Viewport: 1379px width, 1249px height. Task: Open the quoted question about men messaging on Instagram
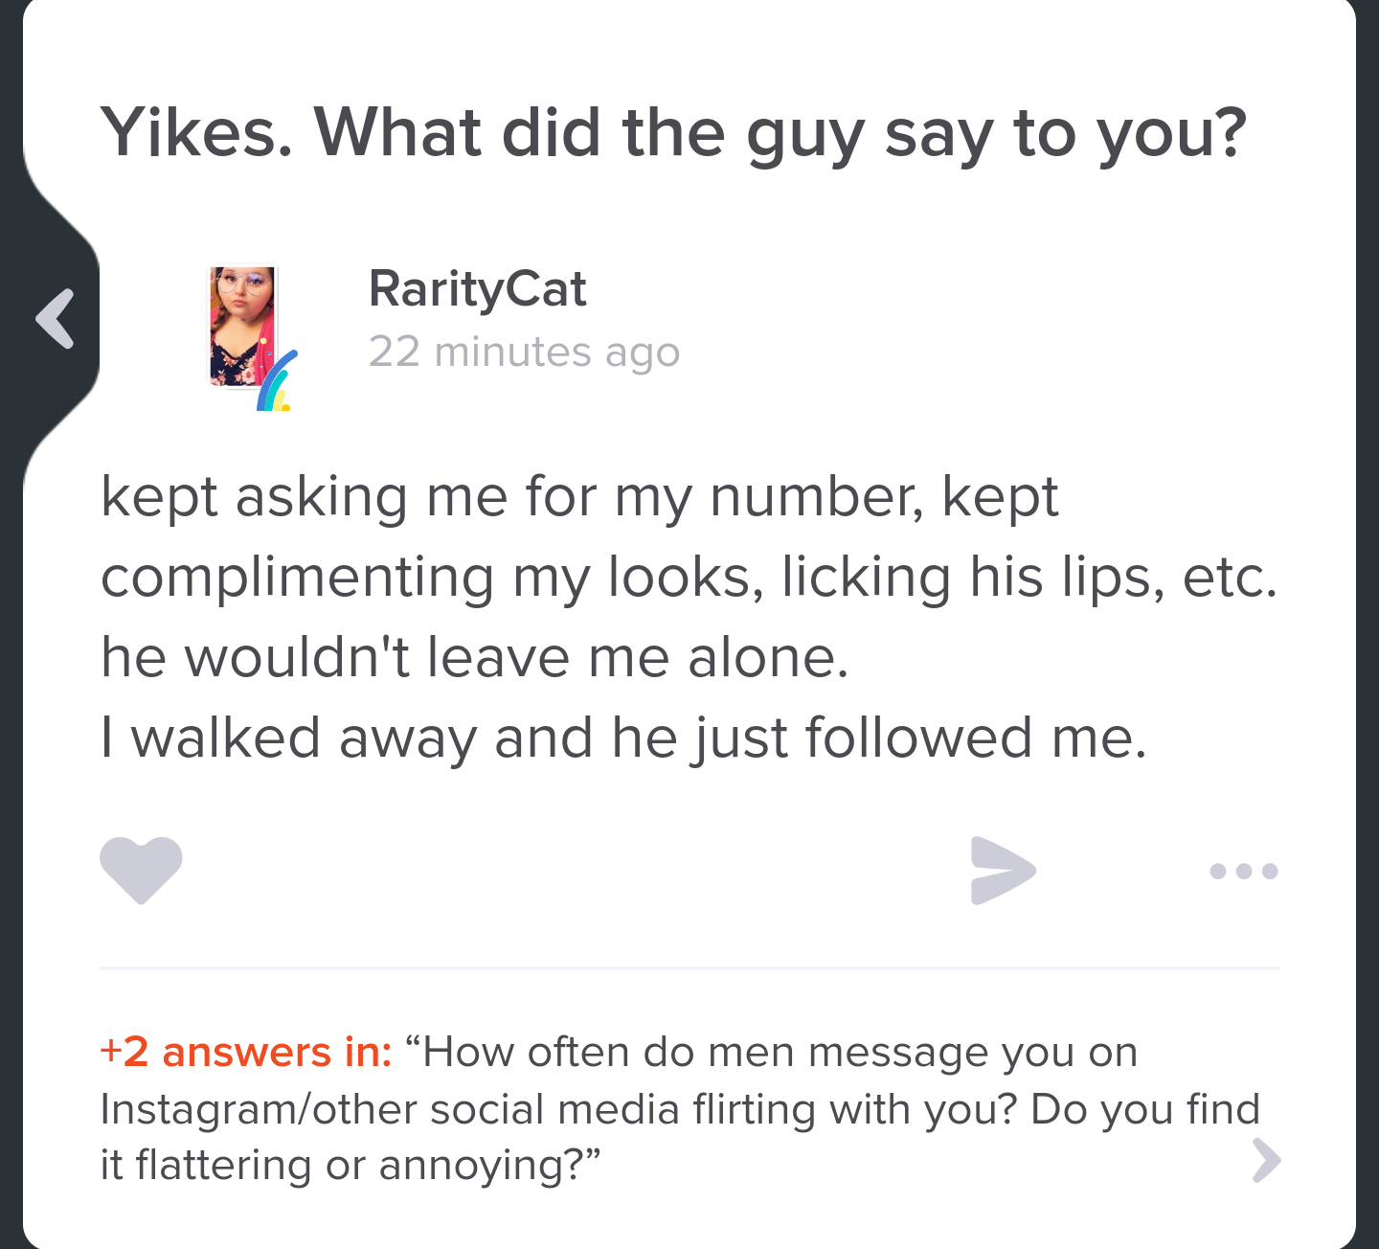click(x=680, y=1108)
